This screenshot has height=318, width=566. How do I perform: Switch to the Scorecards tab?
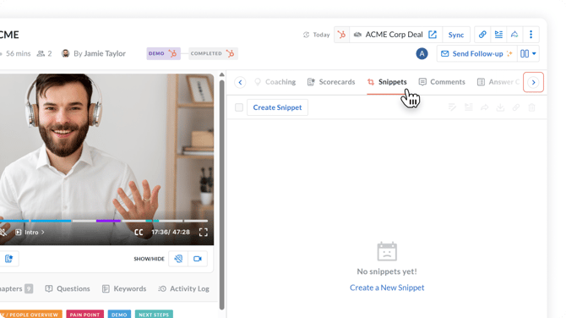click(x=331, y=82)
